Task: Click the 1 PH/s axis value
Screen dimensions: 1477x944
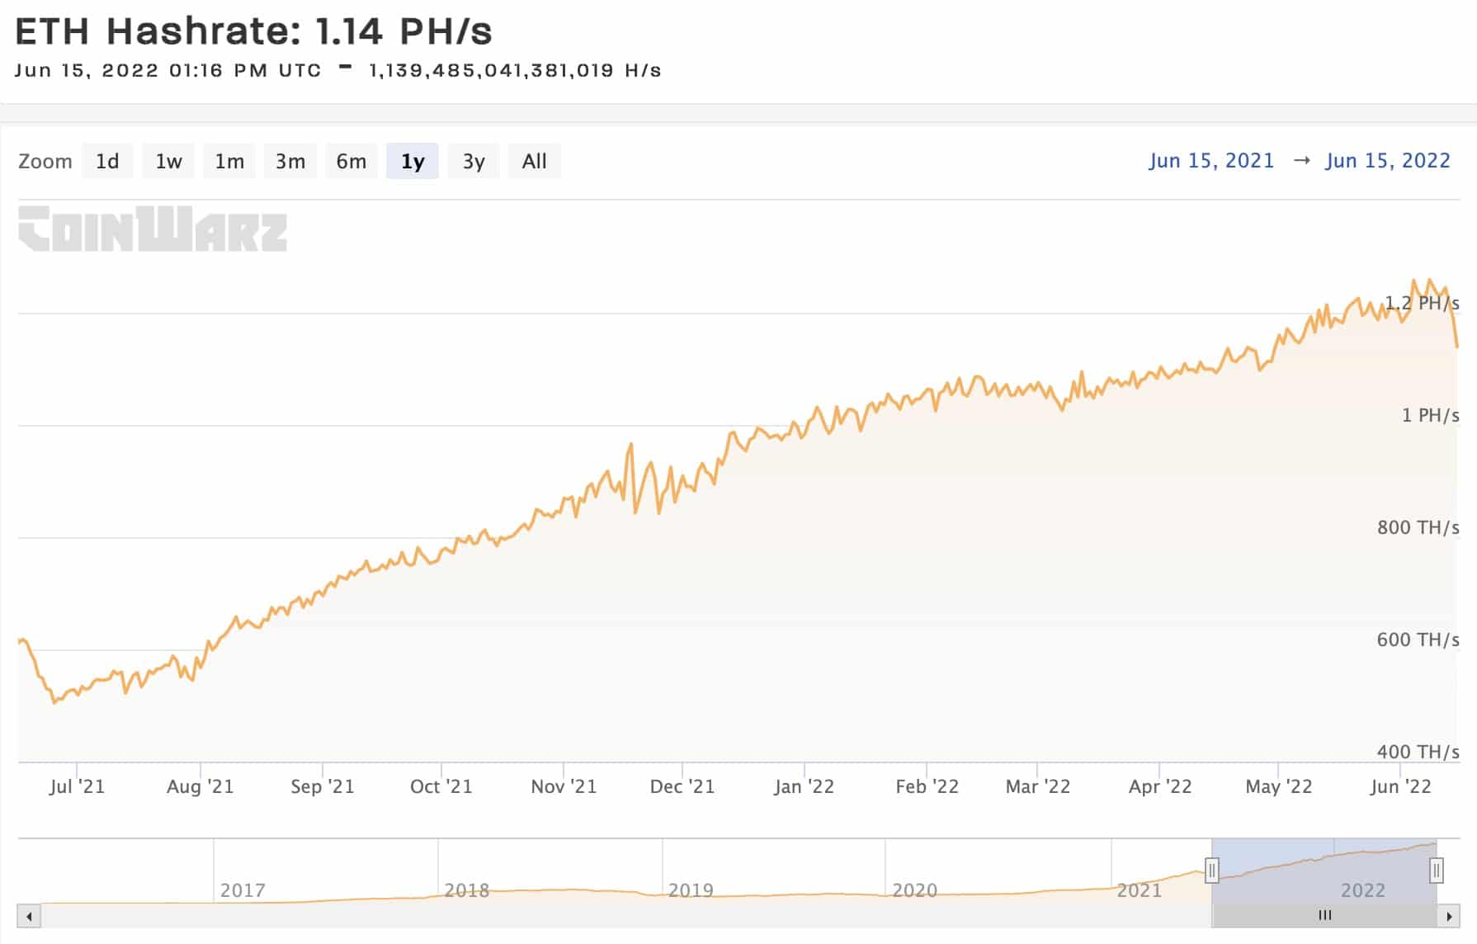Action: 1431,415
